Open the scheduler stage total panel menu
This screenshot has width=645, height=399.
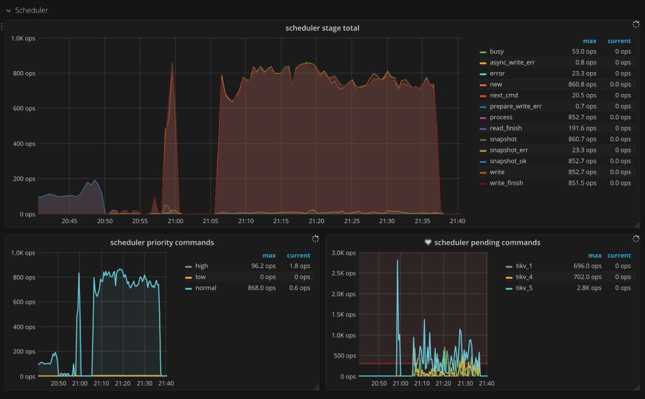322,28
